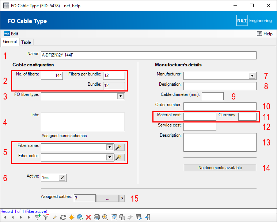Go to the previous record
Screen dimensions: 277x222
(x=12, y=217)
